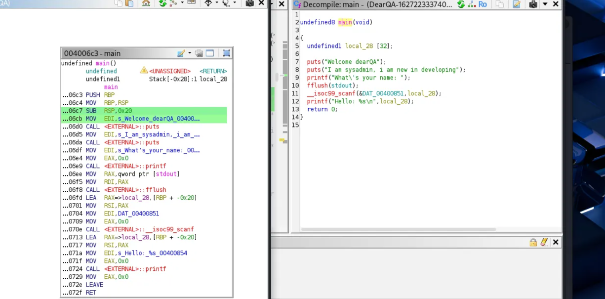This screenshot has height=299, width=605.
Task: Click the "Ro" button in decompiler toolbar
Action: 483,4
